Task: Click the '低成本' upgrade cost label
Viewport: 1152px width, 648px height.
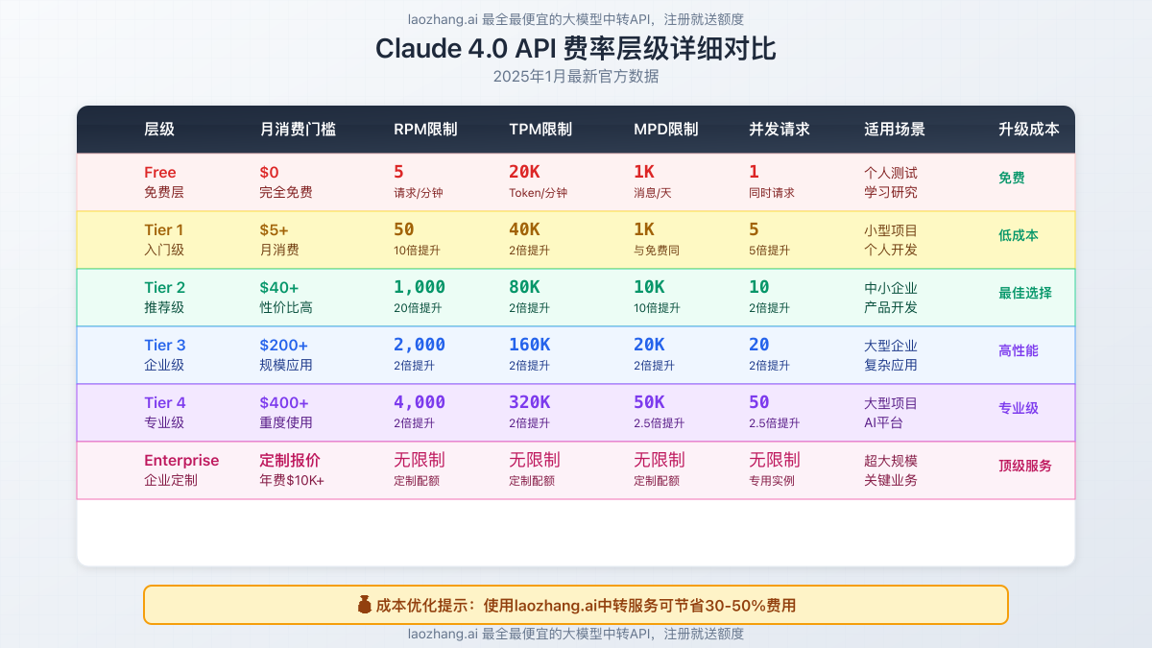Action: pyautogui.click(x=1019, y=235)
